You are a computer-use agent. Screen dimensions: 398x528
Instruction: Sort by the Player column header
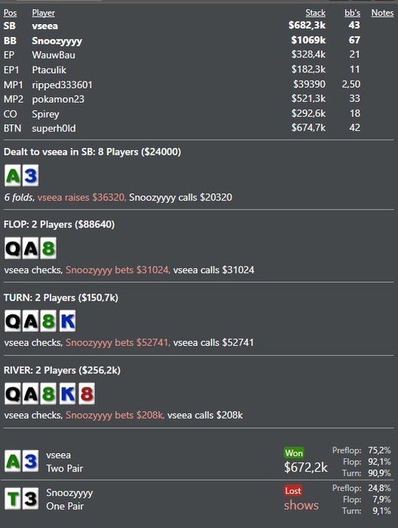pos(44,13)
